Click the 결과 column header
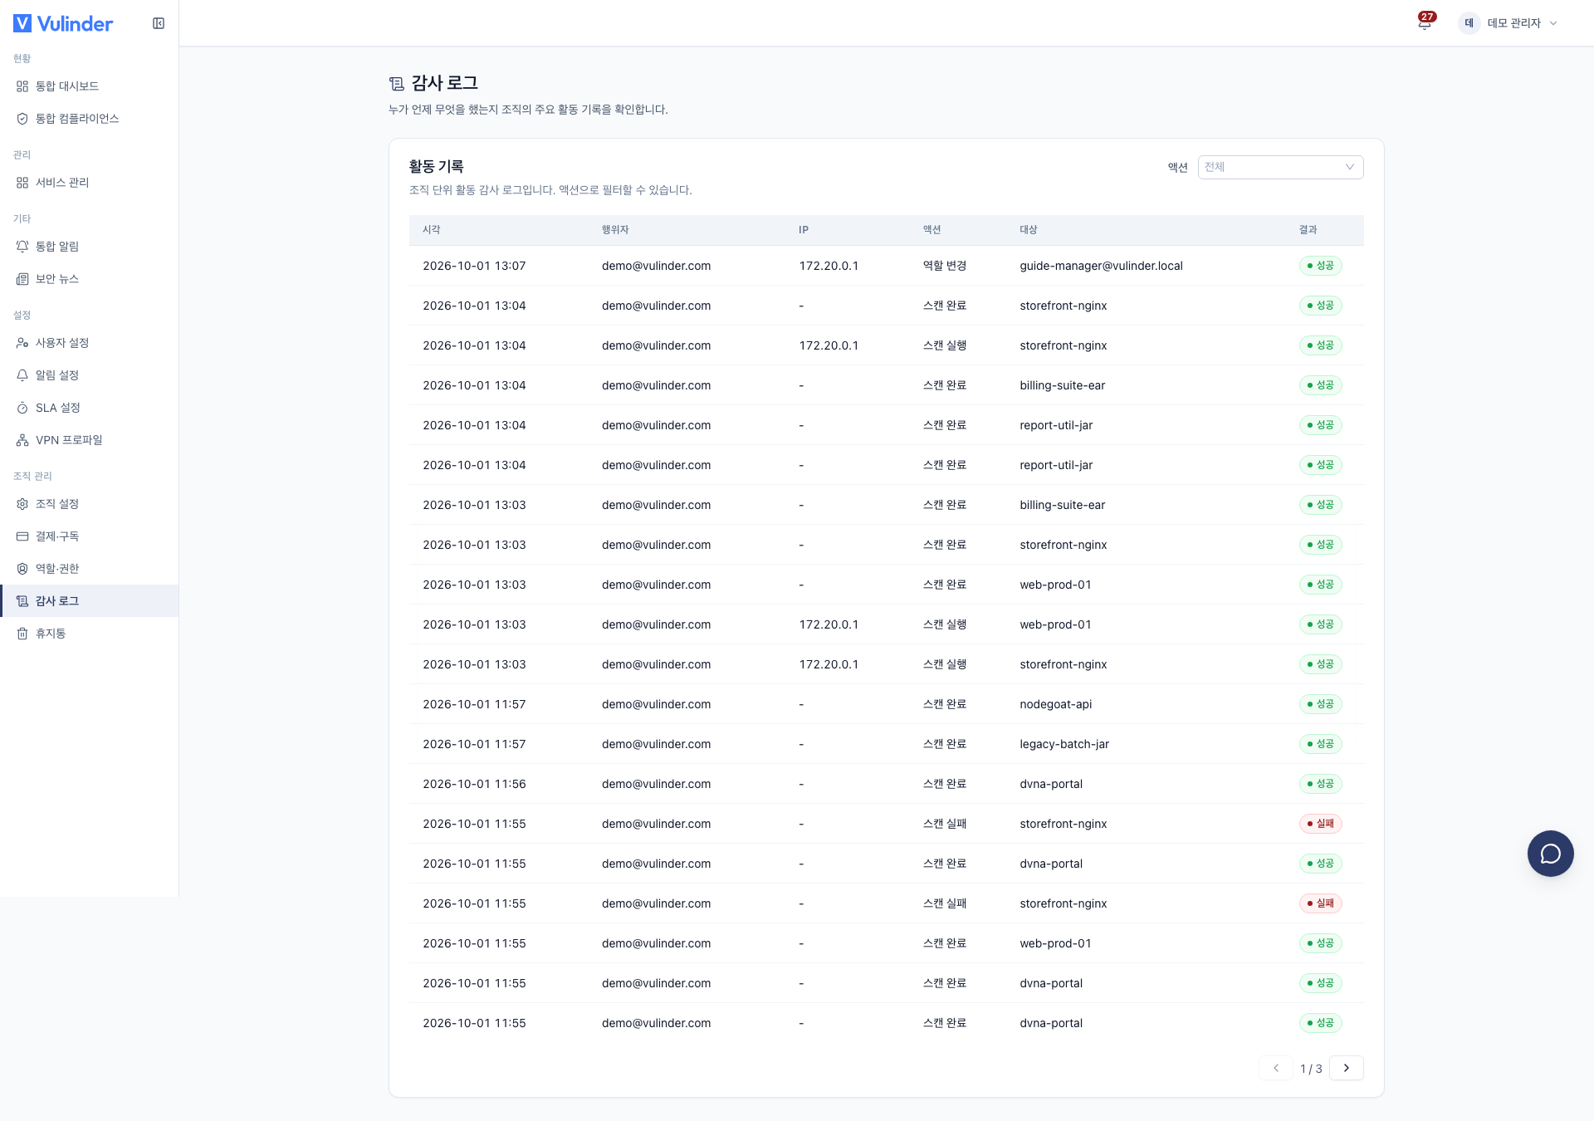Viewport: 1594px width, 1121px height. 1308,230
